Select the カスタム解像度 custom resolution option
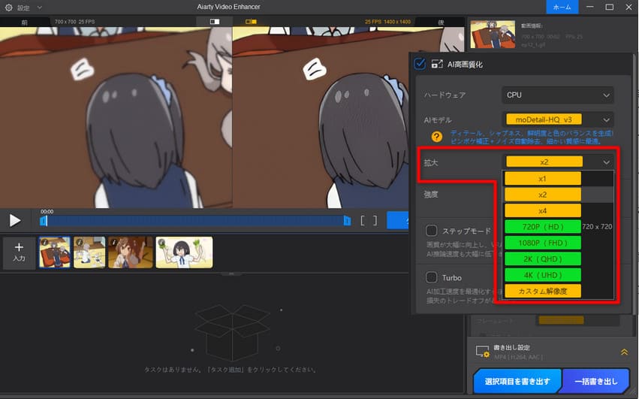The height and width of the screenshot is (399, 639). (542, 292)
